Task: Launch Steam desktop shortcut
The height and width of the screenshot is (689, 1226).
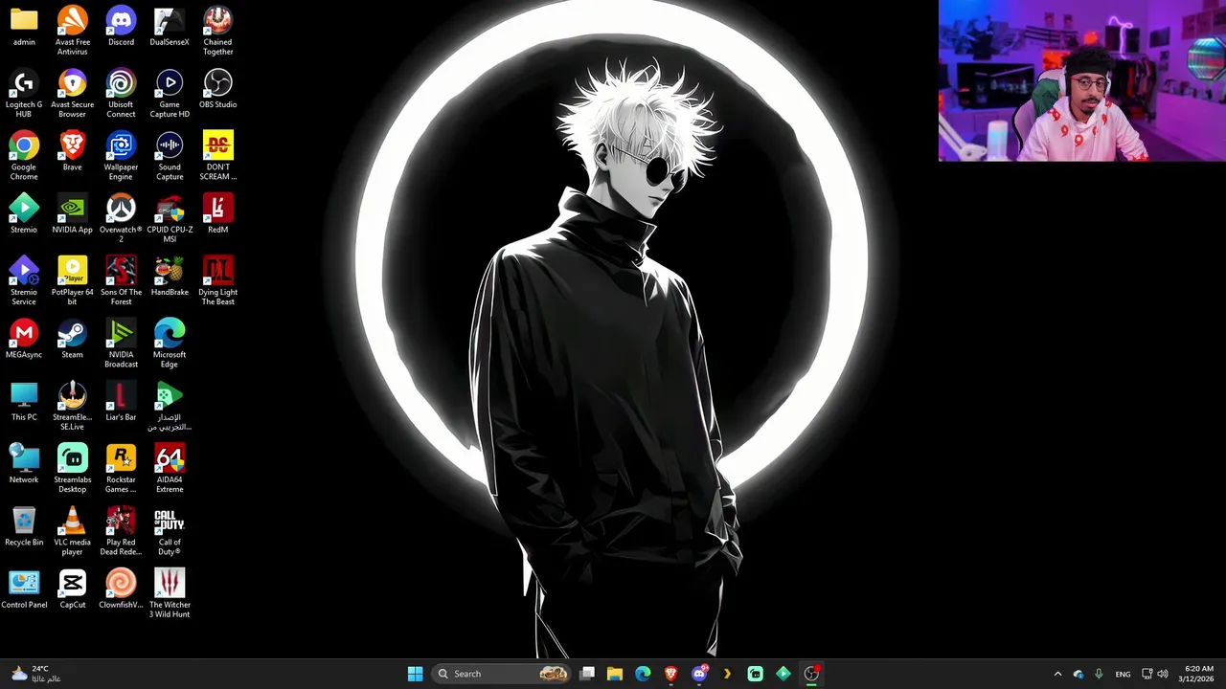Action: point(72,339)
